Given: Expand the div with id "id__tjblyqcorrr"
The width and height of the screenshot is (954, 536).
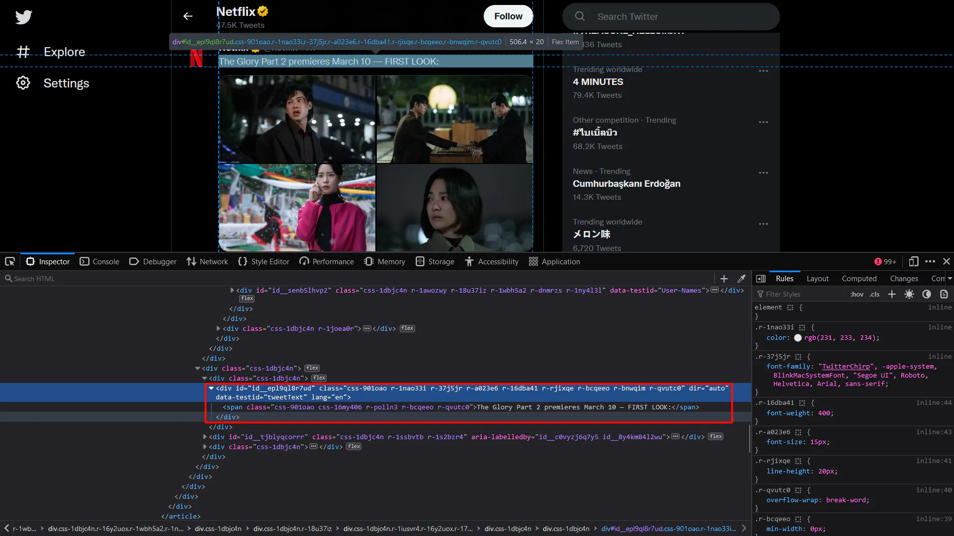Looking at the screenshot, I should (x=205, y=437).
